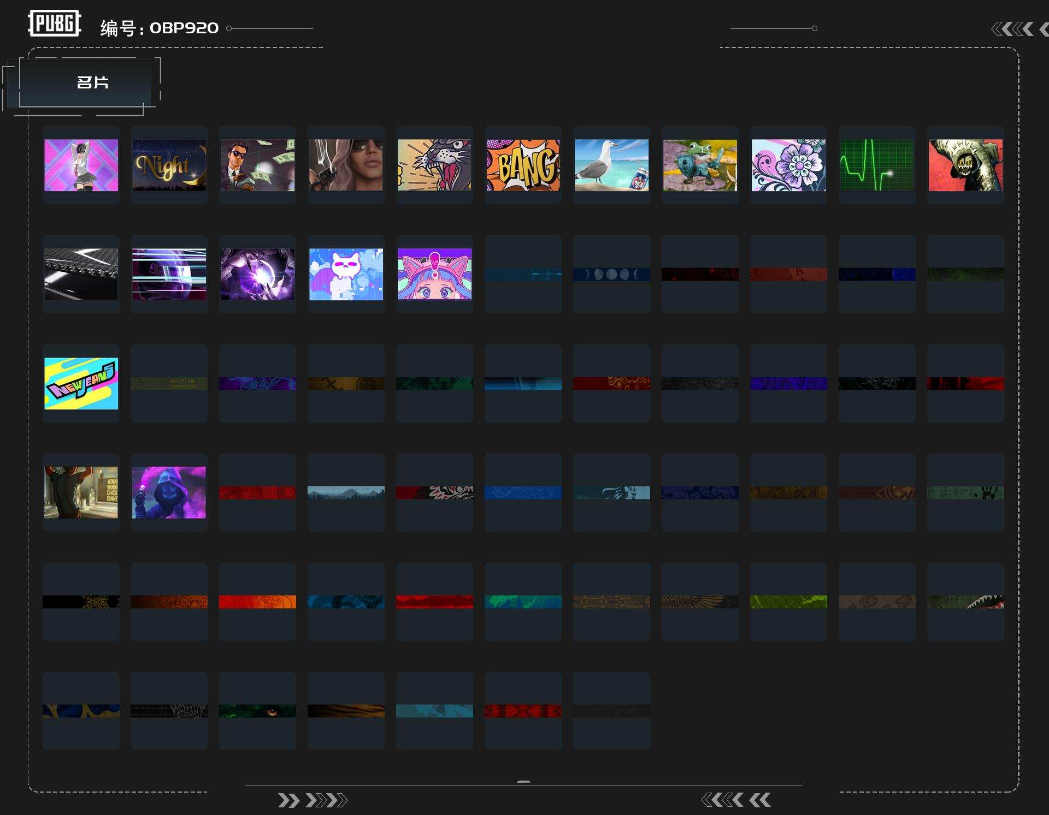Choose the red ace card strip nameplate
This screenshot has height=815, width=1049.
coord(788,274)
